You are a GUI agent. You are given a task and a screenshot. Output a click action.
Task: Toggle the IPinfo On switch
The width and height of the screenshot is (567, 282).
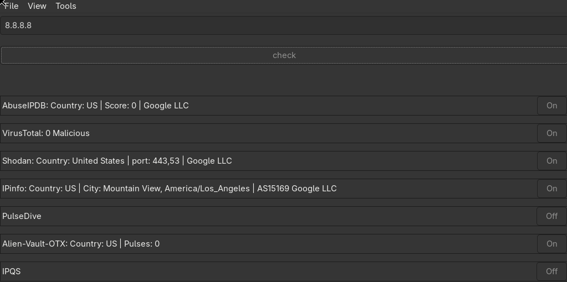tap(551, 189)
